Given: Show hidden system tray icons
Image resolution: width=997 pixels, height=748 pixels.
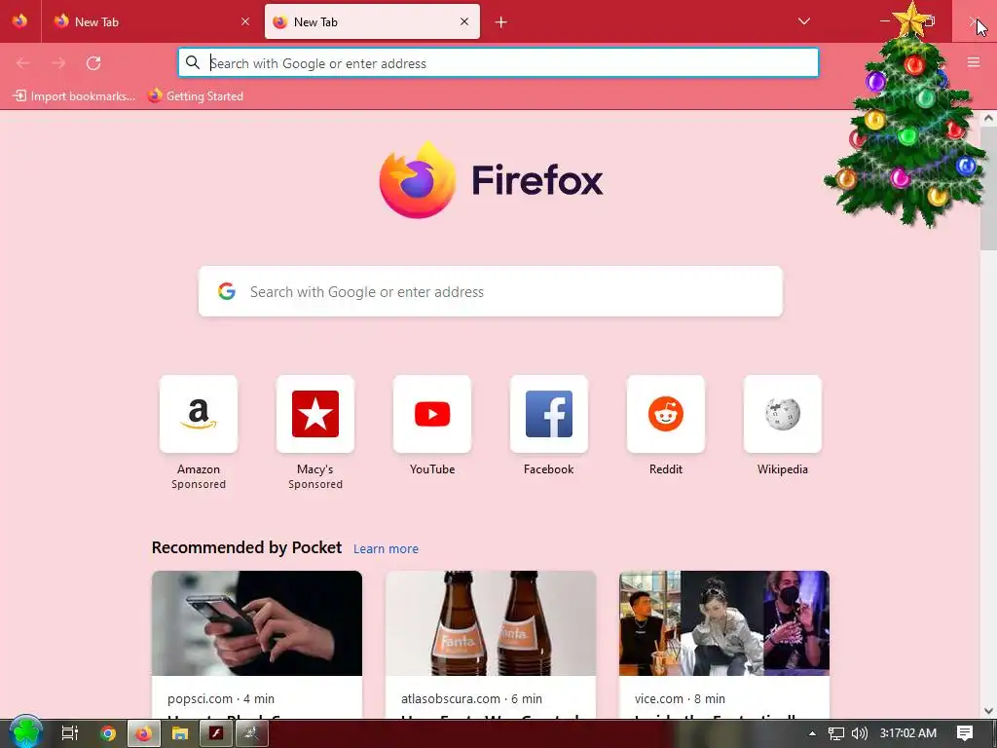Looking at the screenshot, I should pyautogui.click(x=812, y=733).
